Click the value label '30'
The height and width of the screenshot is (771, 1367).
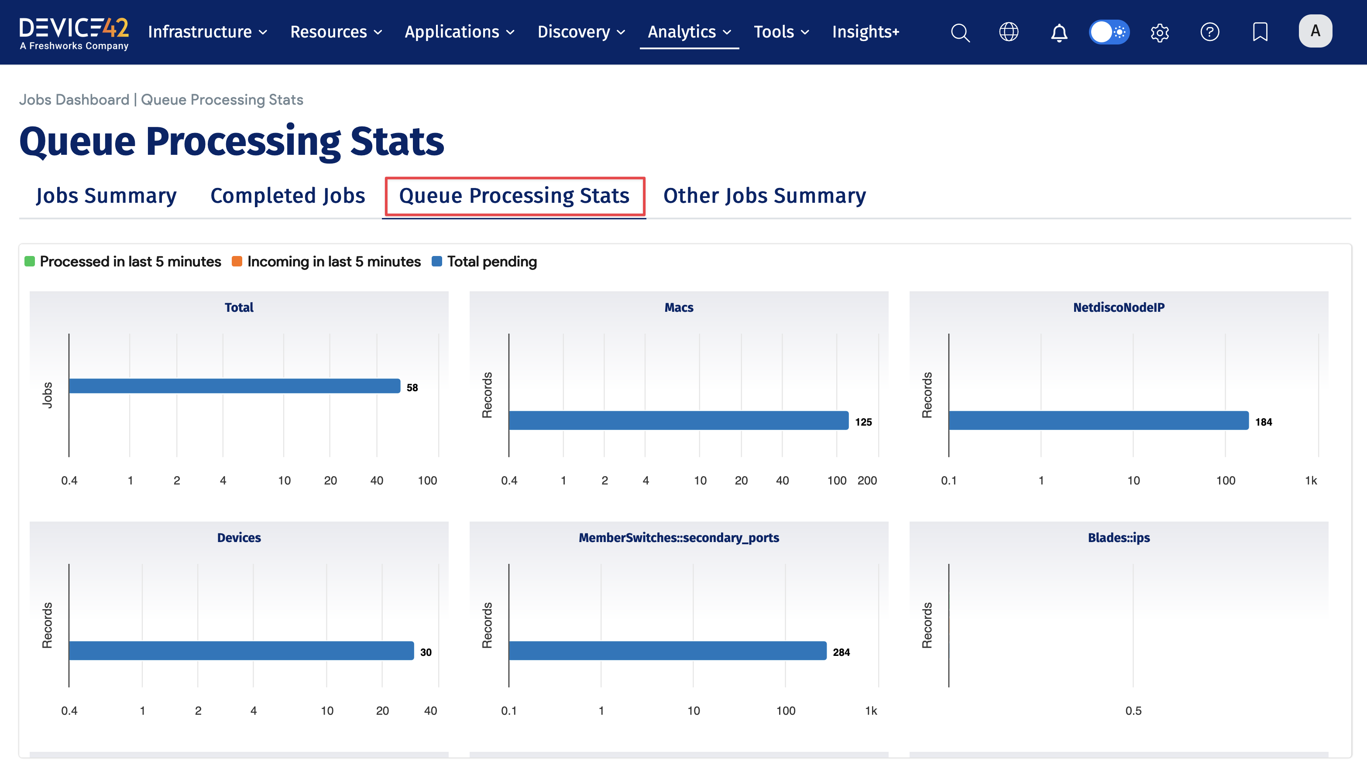coord(426,652)
